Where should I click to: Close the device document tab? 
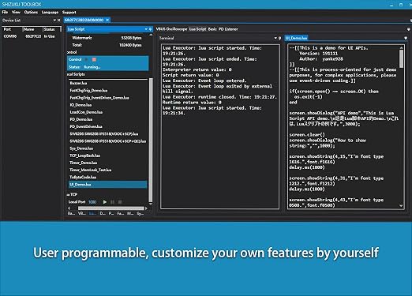coord(107,20)
